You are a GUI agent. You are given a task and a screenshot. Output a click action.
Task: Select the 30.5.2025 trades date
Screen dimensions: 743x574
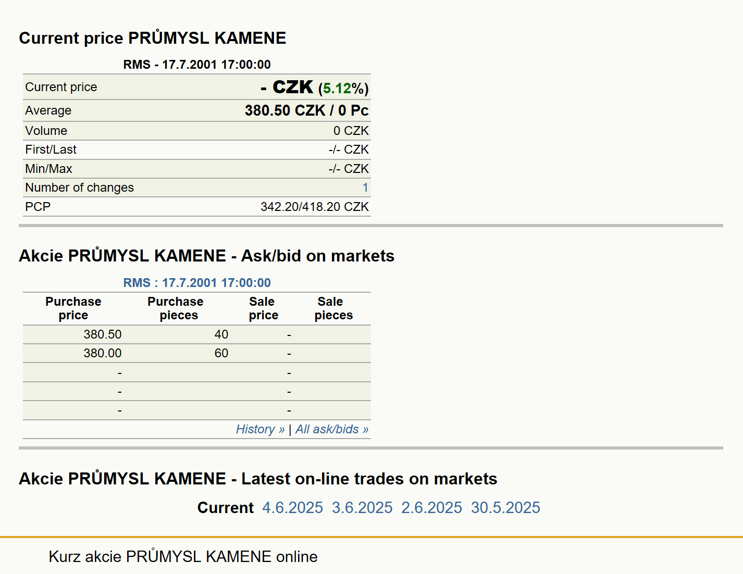[505, 507]
